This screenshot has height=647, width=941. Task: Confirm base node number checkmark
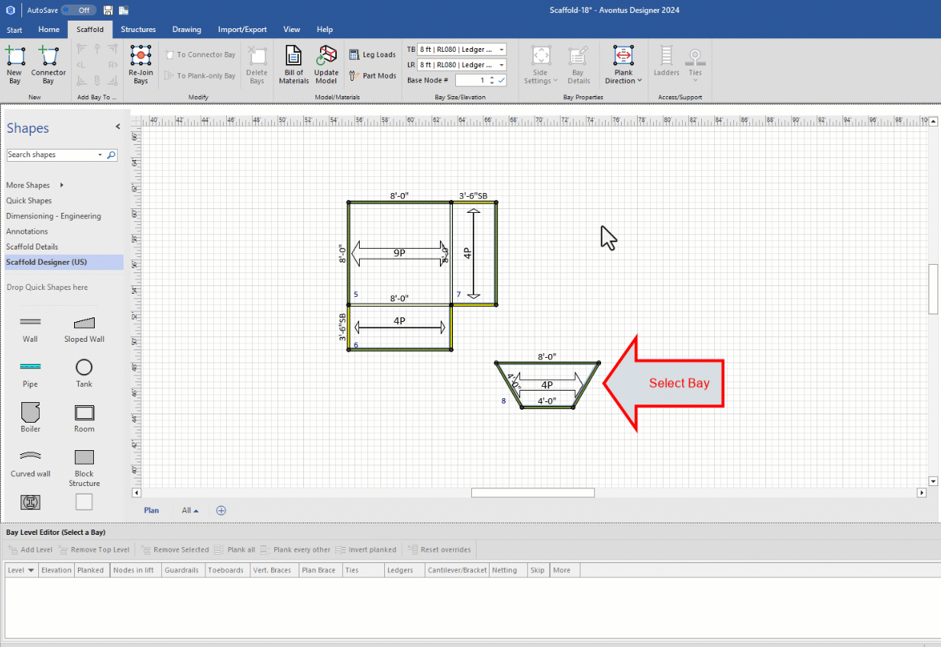[502, 80]
